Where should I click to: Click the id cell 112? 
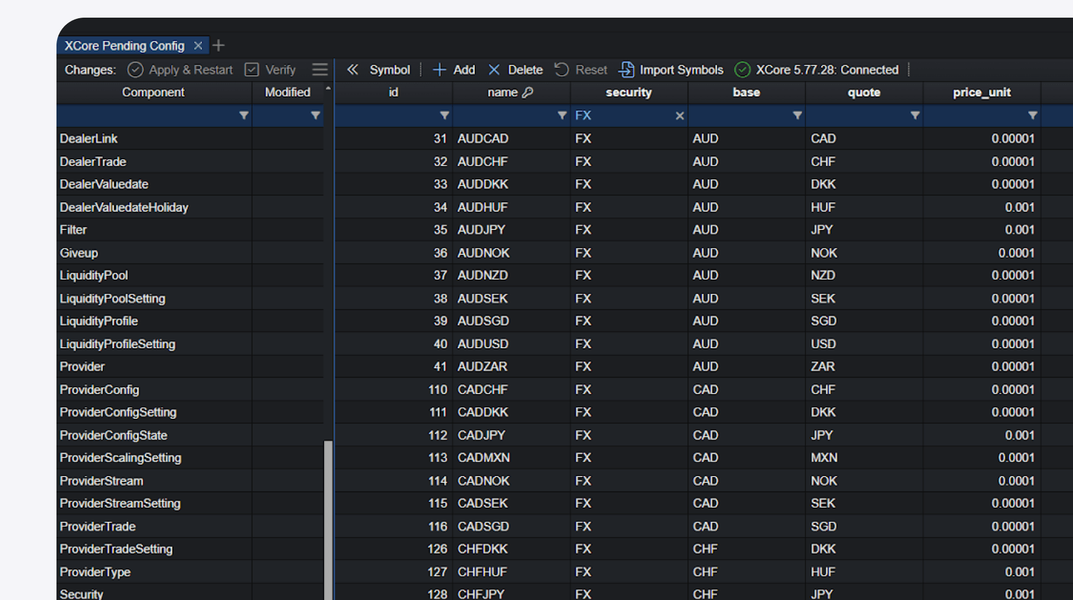pyautogui.click(x=394, y=435)
